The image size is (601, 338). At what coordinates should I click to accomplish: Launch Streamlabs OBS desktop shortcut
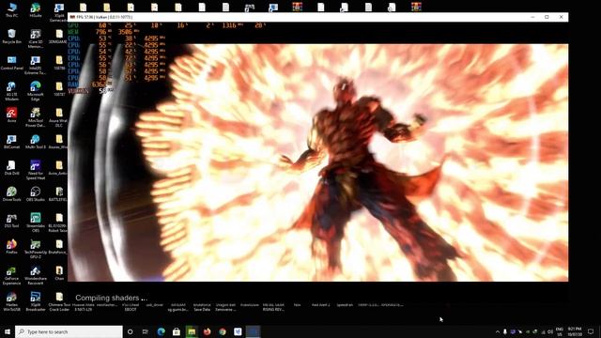[36, 223]
